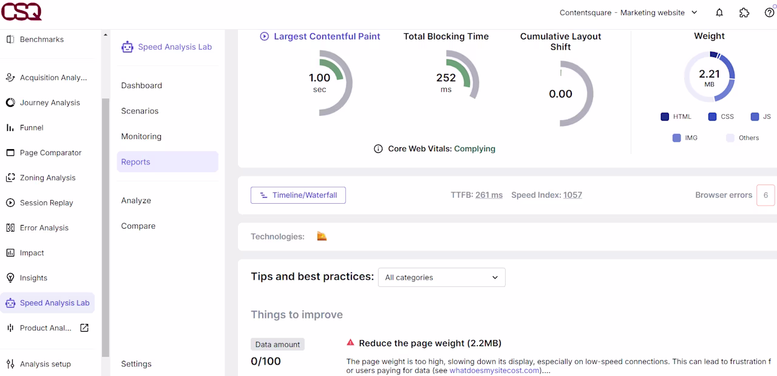The image size is (777, 376).
Task: Open the Compare menu item
Action: click(168, 226)
